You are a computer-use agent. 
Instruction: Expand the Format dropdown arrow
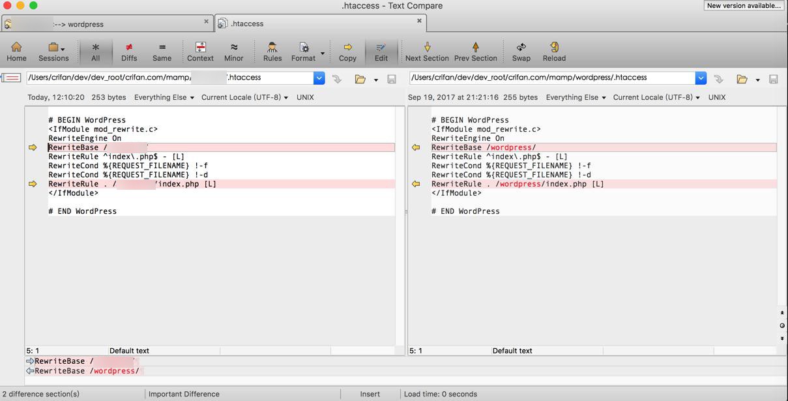pyautogui.click(x=322, y=53)
